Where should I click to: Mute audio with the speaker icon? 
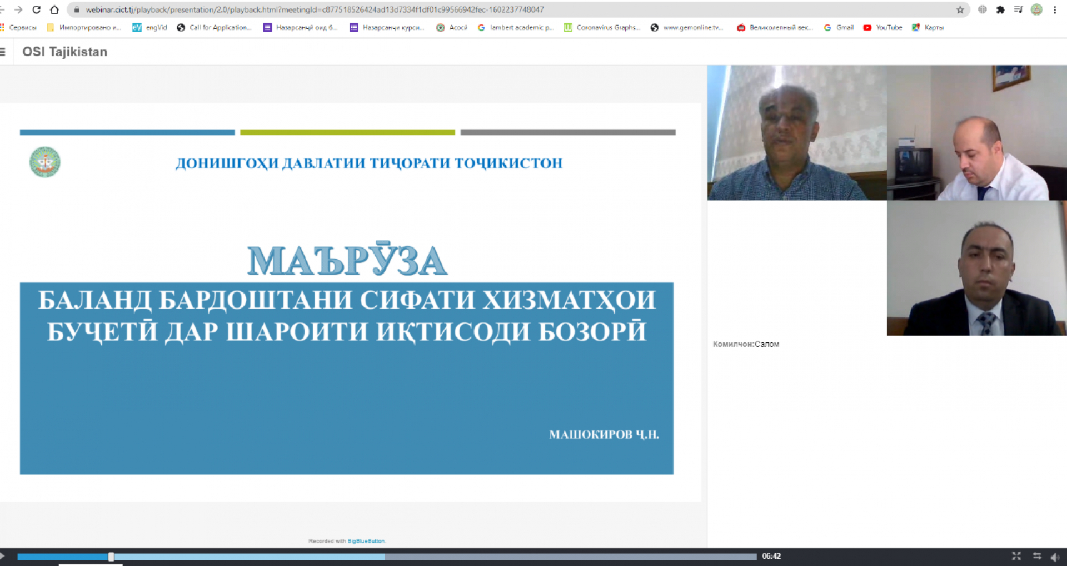coord(1055,557)
